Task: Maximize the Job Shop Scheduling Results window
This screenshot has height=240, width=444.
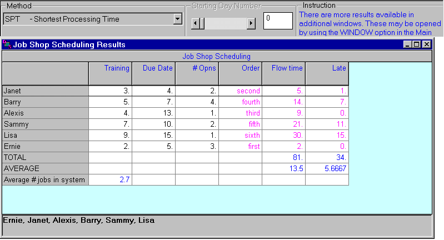Action: pos(417,44)
